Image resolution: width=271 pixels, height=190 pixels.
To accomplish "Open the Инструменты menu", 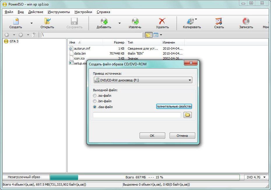I will (59, 12).
